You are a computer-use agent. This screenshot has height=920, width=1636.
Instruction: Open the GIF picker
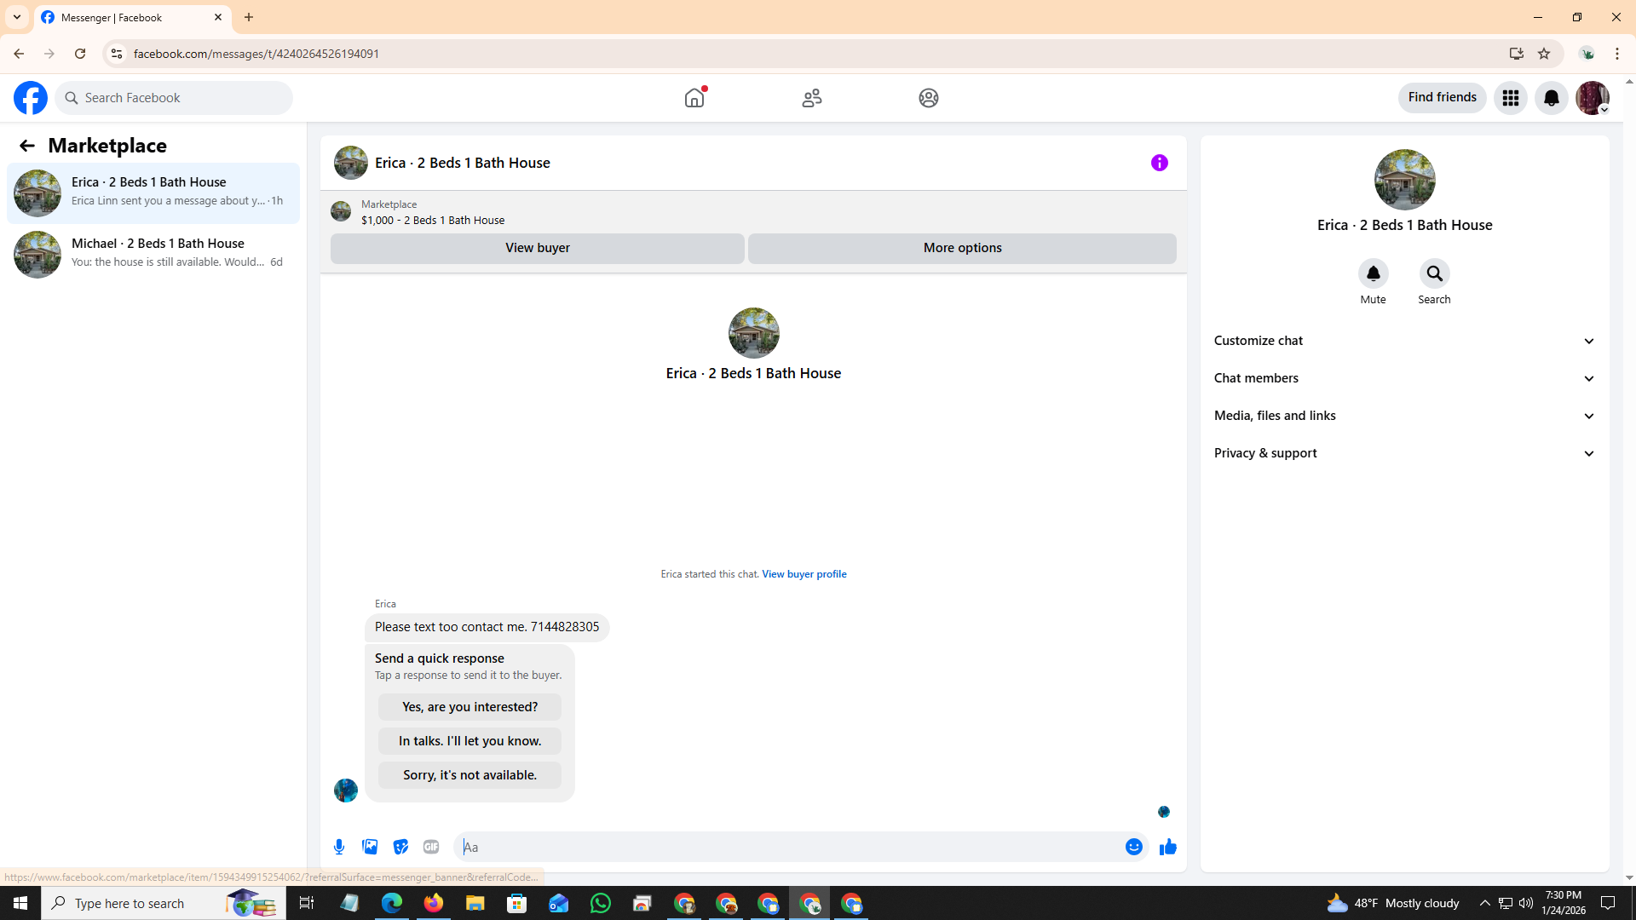pyautogui.click(x=431, y=847)
